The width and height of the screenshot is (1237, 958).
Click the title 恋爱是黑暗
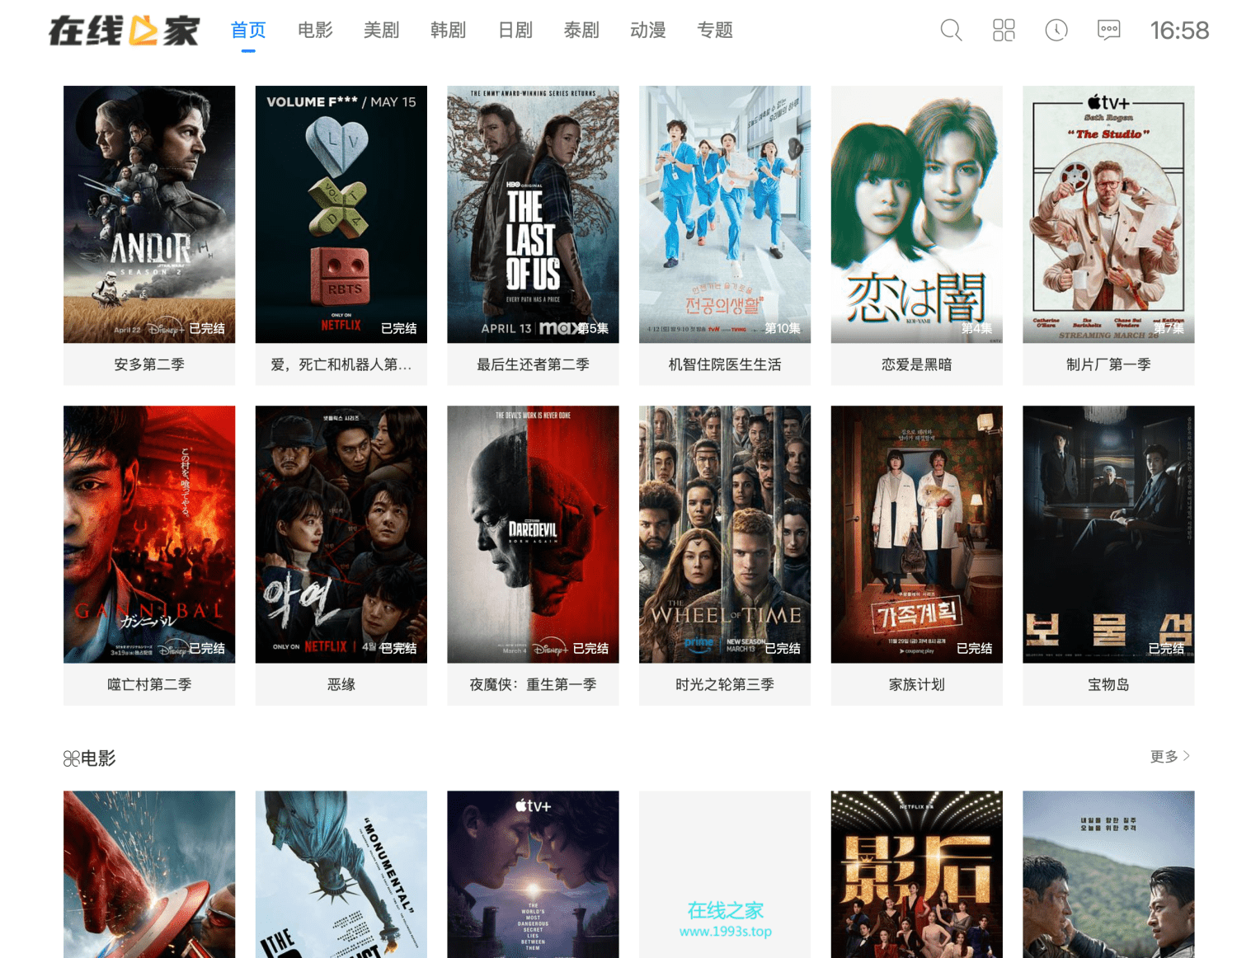pyautogui.click(x=917, y=364)
